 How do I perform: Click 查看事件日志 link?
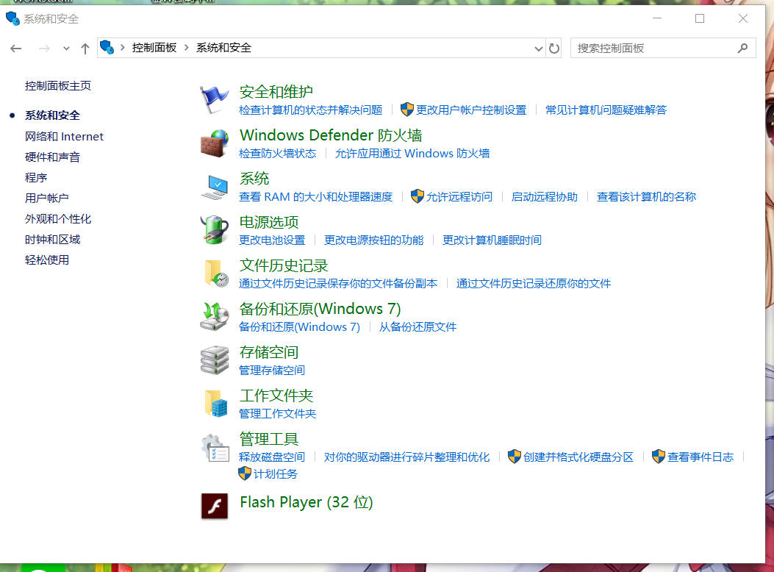point(700,457)
